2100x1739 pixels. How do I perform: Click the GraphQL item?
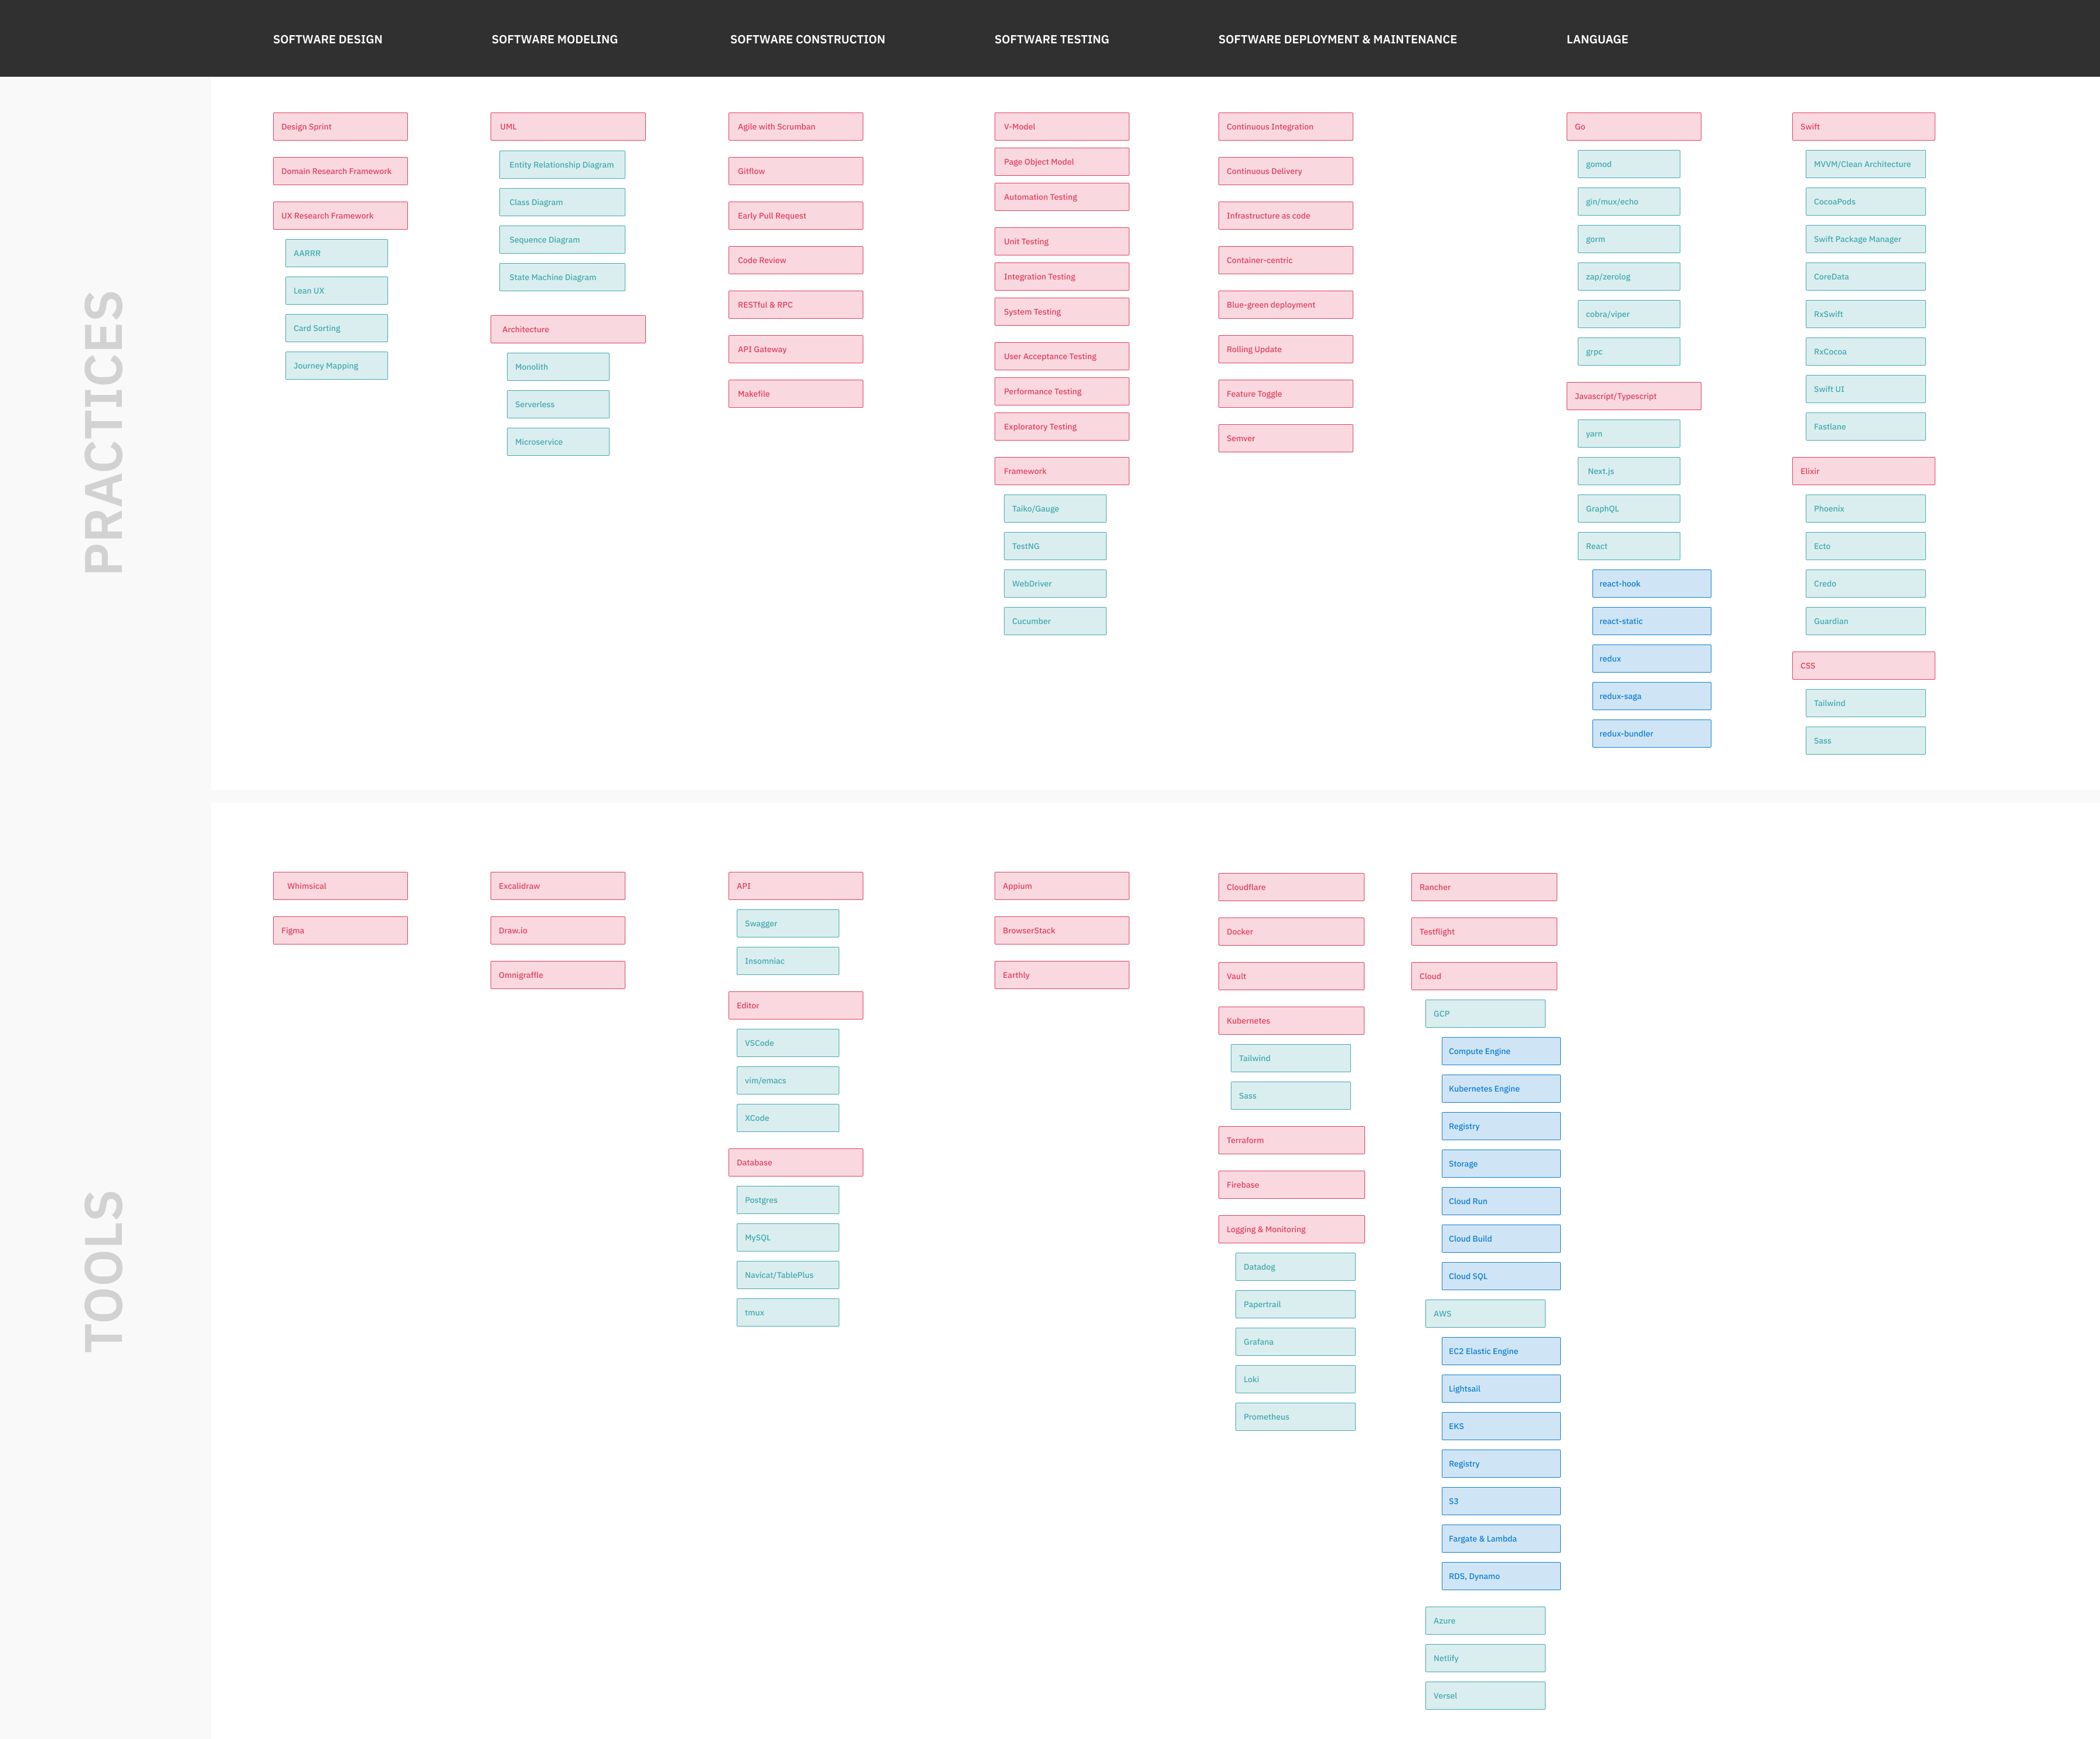pos(1629,509)
